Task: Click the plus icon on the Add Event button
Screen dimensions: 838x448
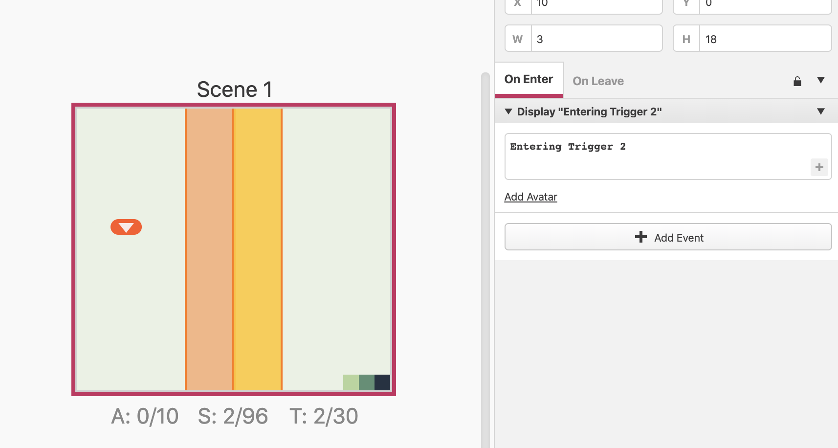Action: [641, 237]
